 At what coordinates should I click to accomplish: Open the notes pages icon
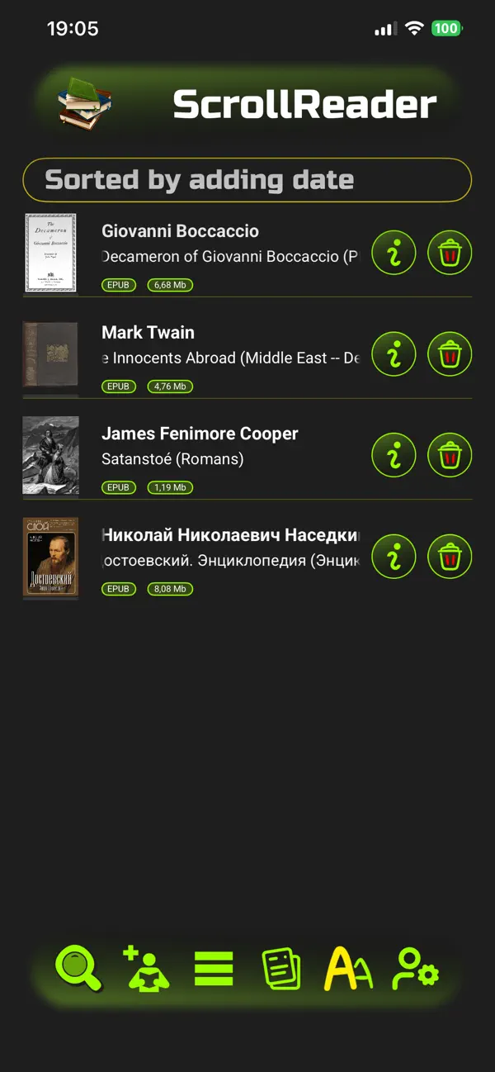pos(281,969)
